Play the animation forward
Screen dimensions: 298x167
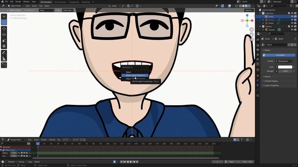131,162
